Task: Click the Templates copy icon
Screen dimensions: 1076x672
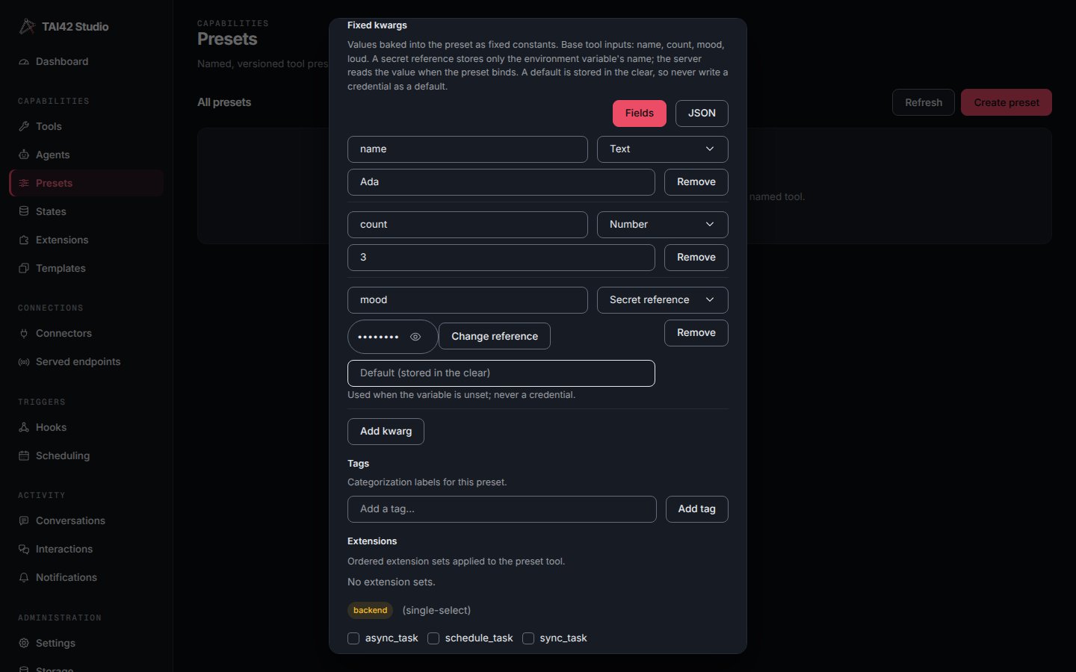Action: tap(24, 269)
